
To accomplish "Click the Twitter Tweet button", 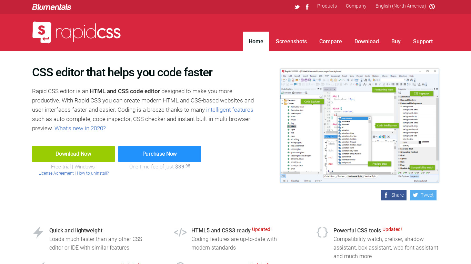I will [423, 195].
